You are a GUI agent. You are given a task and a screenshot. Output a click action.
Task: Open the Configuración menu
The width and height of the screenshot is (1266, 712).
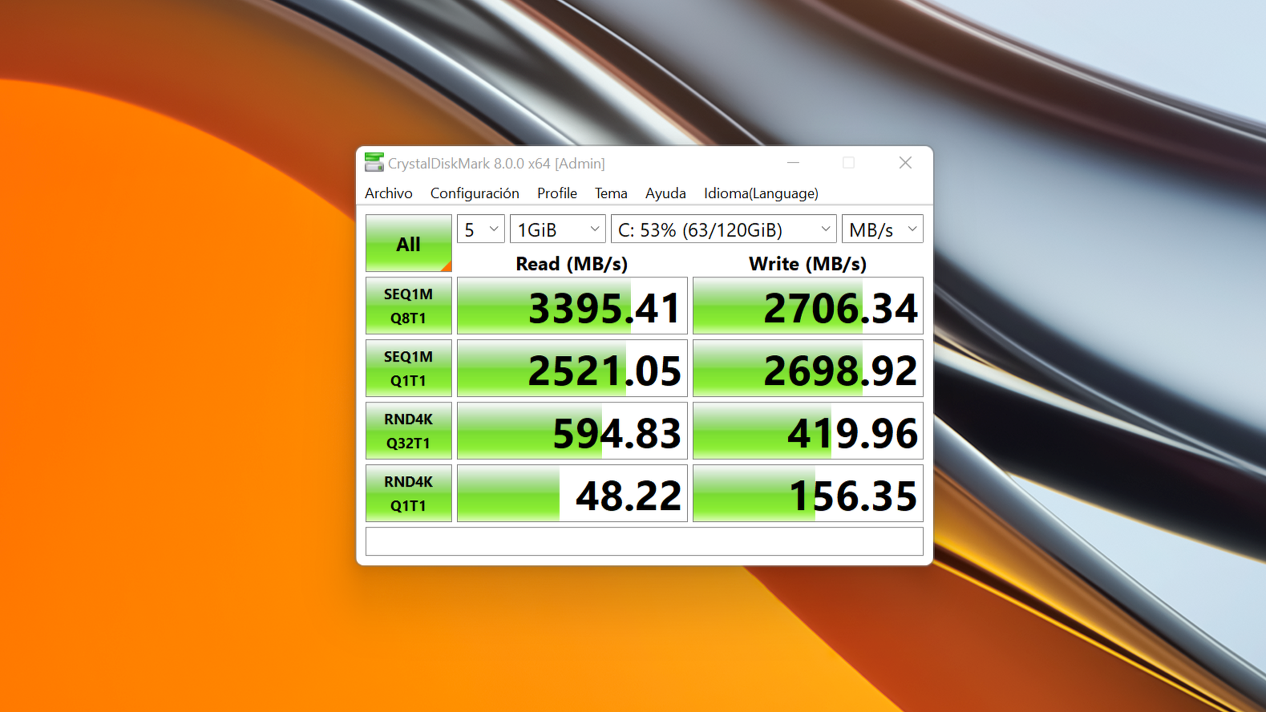[x=474, y=193]
